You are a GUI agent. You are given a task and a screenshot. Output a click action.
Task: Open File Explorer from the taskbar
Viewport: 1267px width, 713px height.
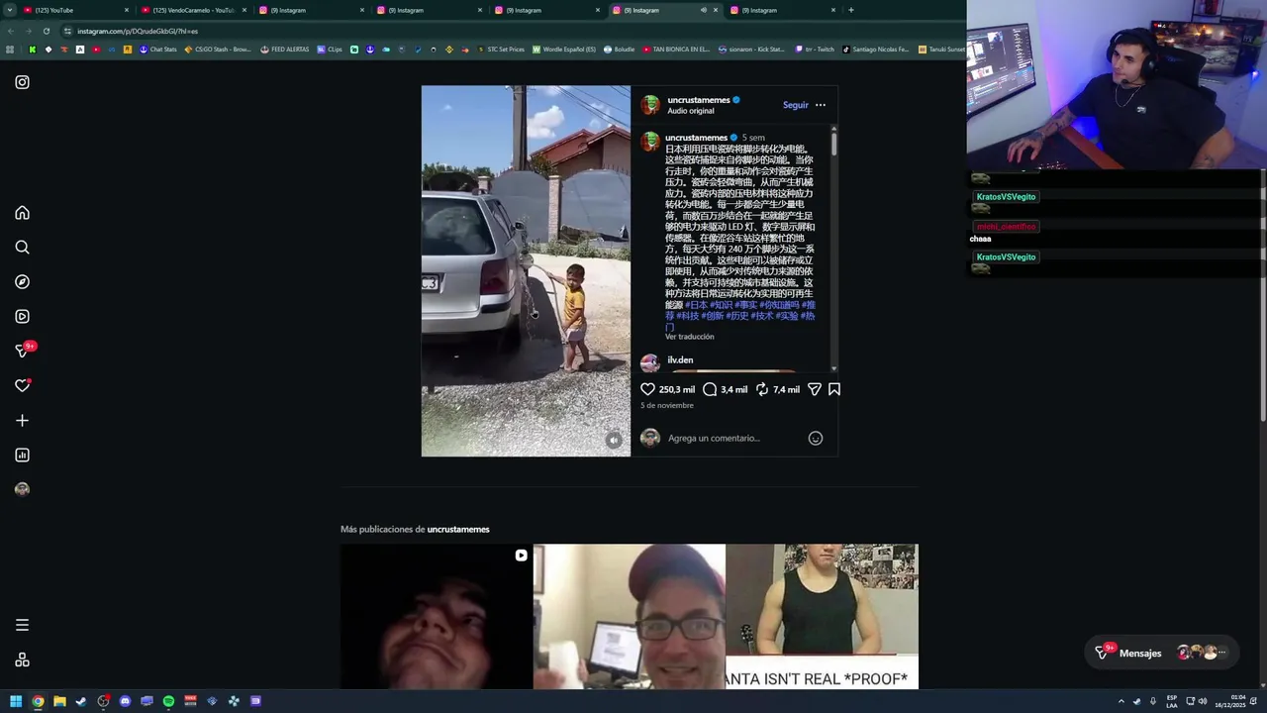(x=59, y=701)
